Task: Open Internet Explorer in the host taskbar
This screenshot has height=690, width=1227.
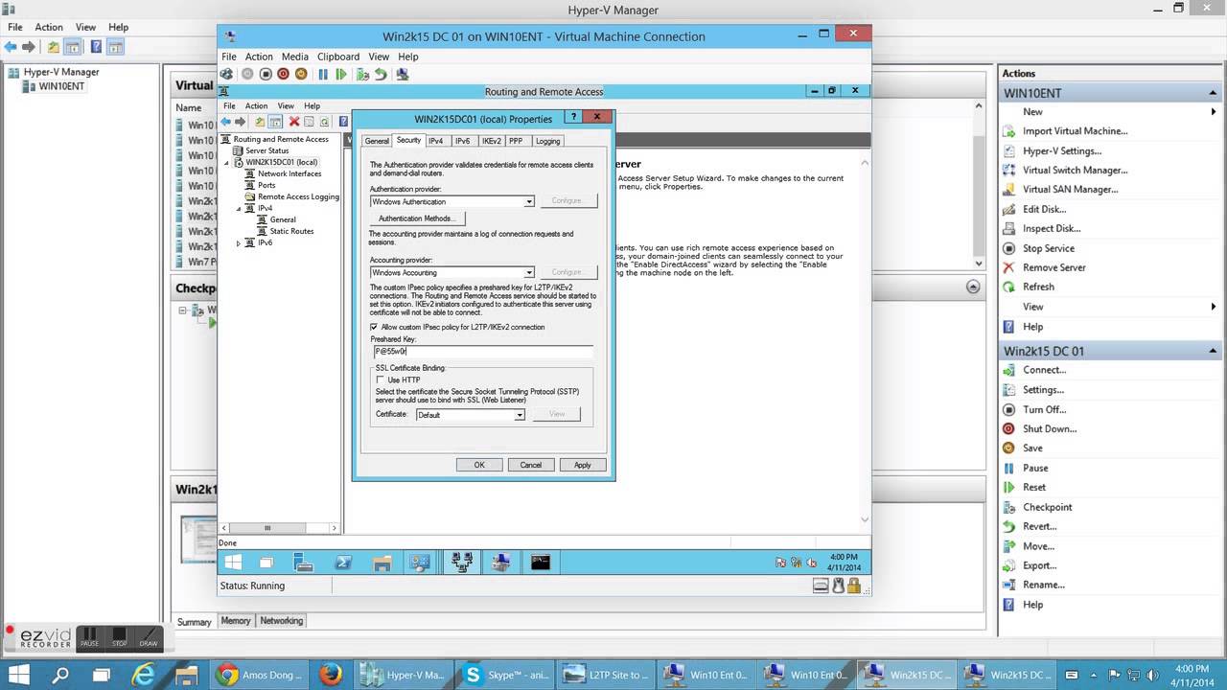Action: point(144,675)
